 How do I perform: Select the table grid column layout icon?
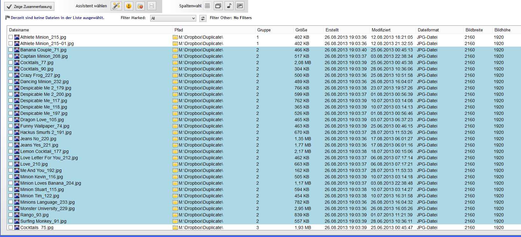click(x=207, y=6)
